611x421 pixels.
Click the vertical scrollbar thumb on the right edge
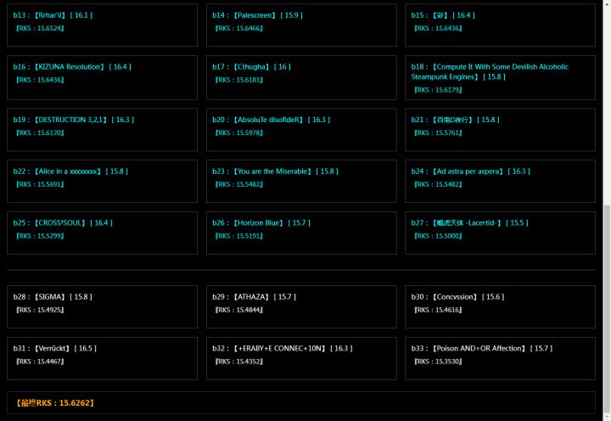(x=607, y=310)
